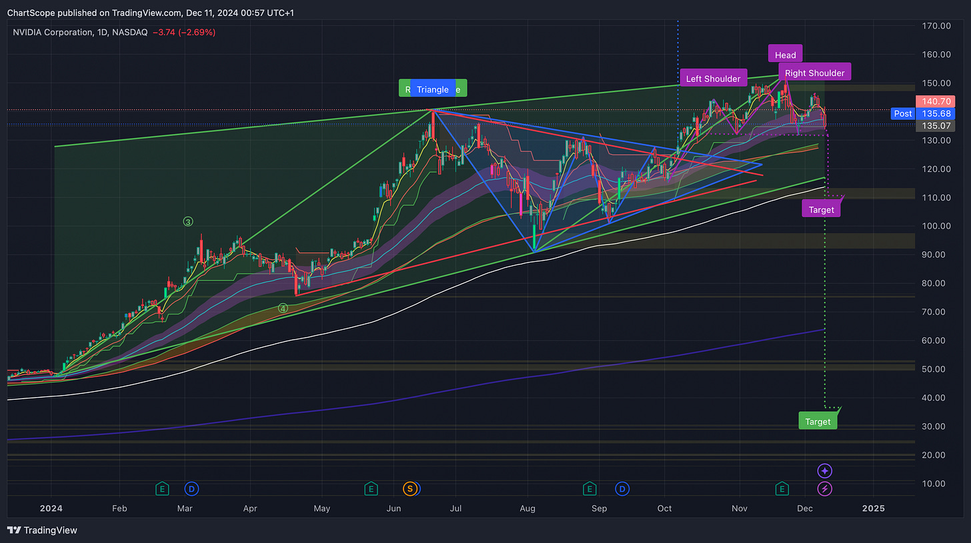
Task: Click the gray 135.07 price tag
Action: coord(937,126)
